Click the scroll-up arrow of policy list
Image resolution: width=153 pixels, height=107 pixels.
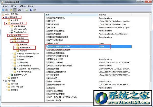150,14
